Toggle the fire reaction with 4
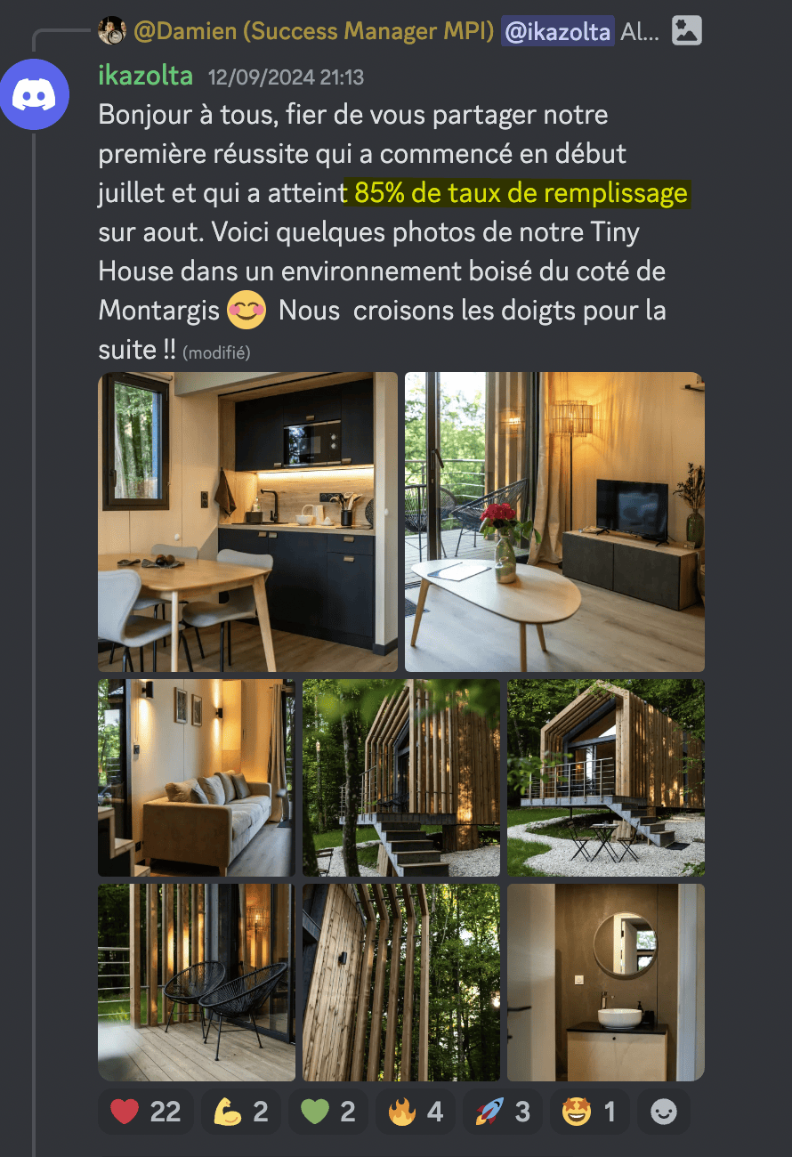Viewport: 792px width, 1157px height. pyautogui.click(x=415, y=1111)
